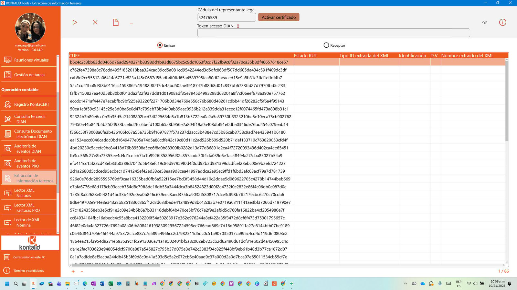Select row with CUFE starting 92324b3b89e6
The image size is (517, 290).
[x=287, y=117]
